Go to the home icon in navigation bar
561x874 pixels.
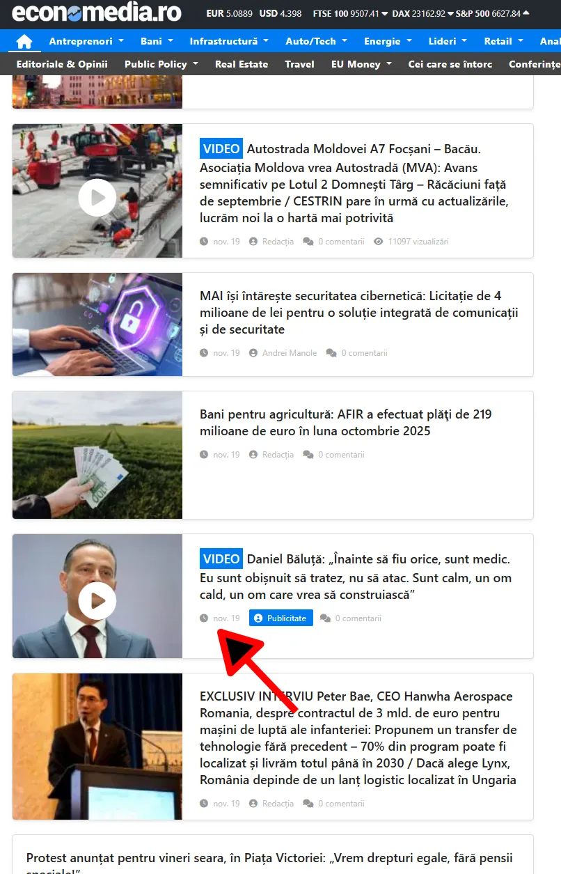point(24,41)
